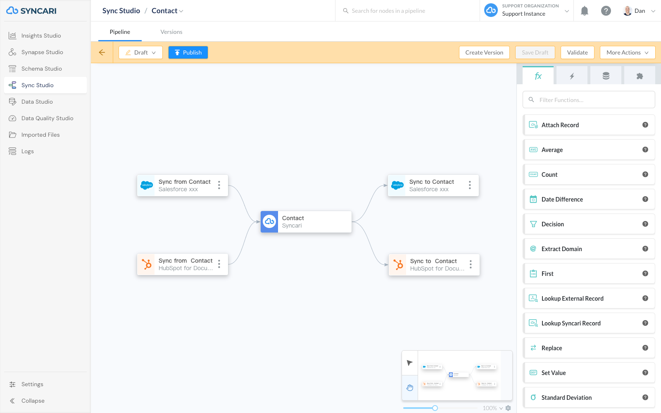The image size is (661, 413).
Task: Click the Create Version button
Action: [x=484, y=52]
